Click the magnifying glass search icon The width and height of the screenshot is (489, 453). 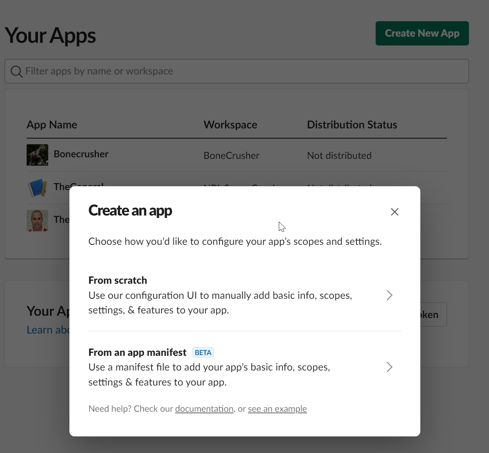16,71
